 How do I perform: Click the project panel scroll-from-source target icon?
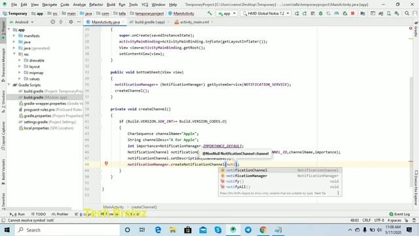click(x=52, y=22)
